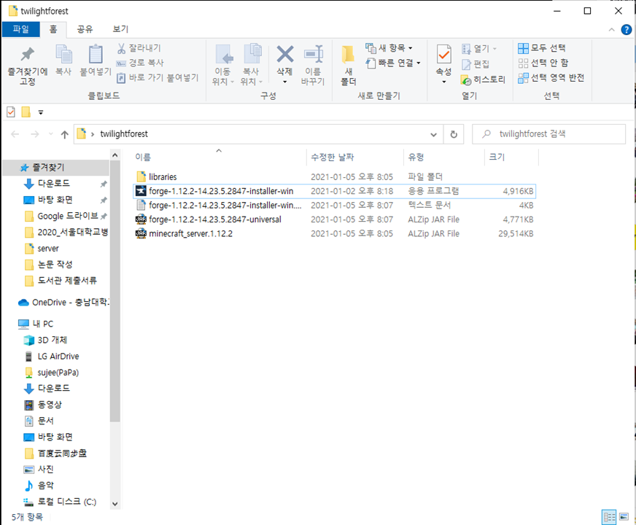Open recent locations dropdown arrow
636x525 pixels.
(50, 134)
